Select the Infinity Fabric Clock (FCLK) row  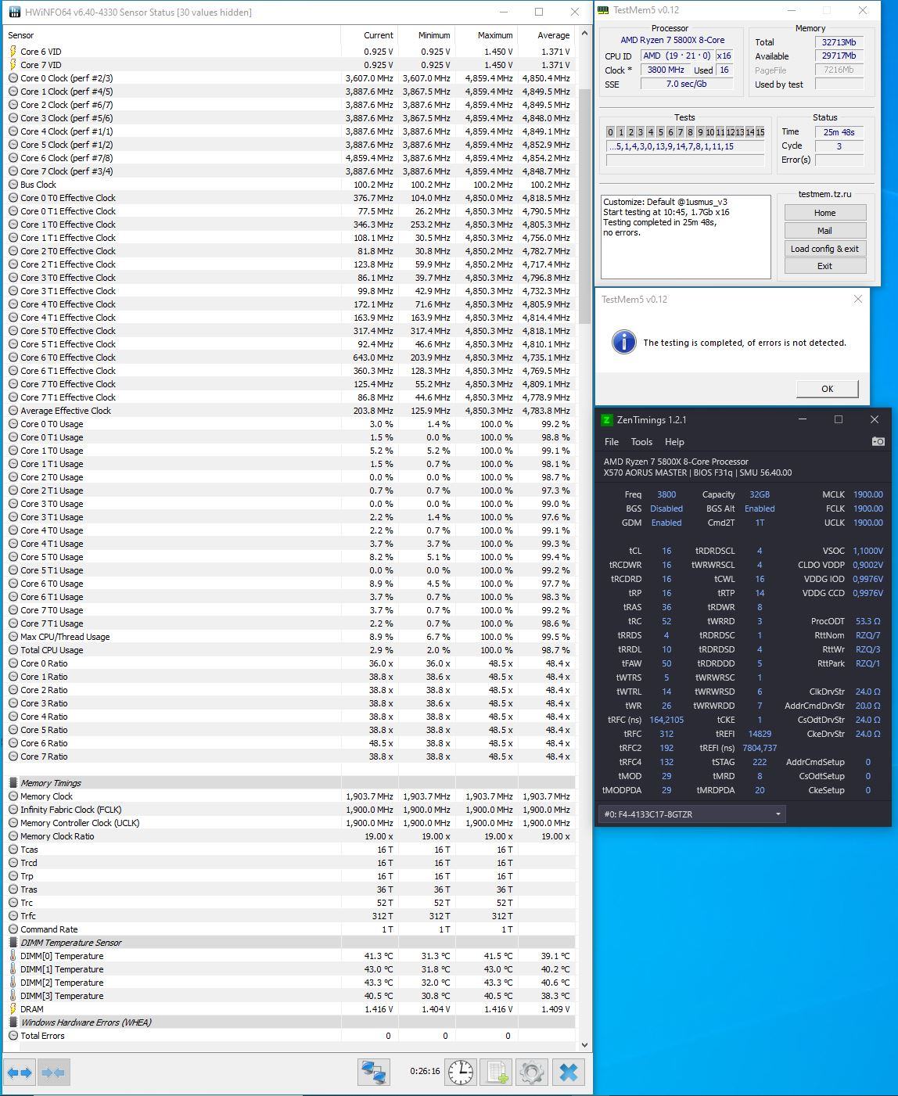tap(289, 810)
